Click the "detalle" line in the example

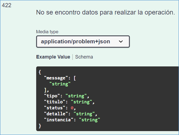tap(71, 114)
